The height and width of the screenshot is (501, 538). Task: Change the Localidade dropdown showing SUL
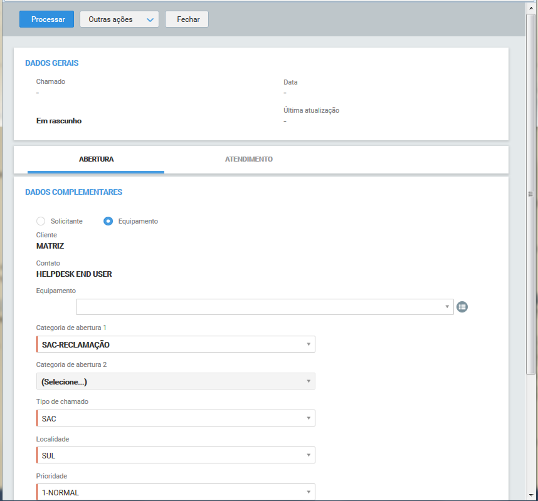tap(176, 455)
